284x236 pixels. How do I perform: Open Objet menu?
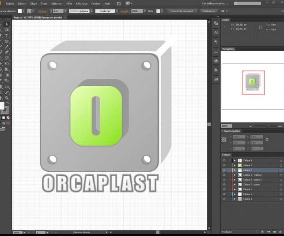(33, 4)
